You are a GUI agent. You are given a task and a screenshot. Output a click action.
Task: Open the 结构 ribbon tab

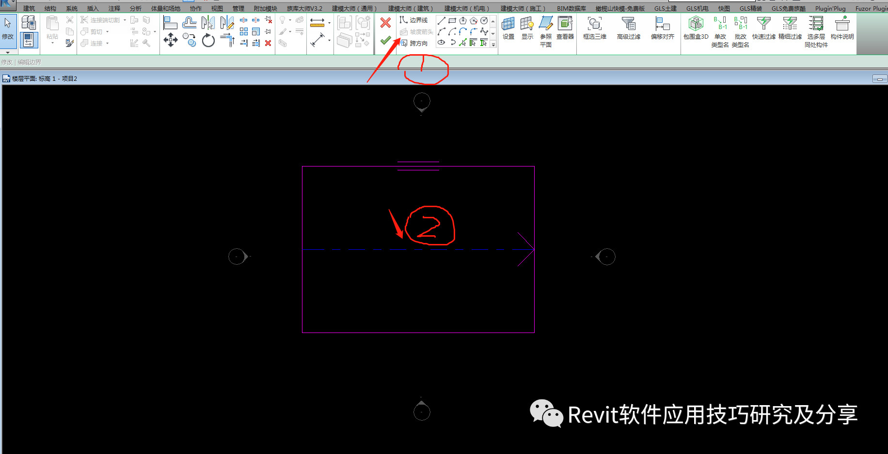click(x=50, y=9)
